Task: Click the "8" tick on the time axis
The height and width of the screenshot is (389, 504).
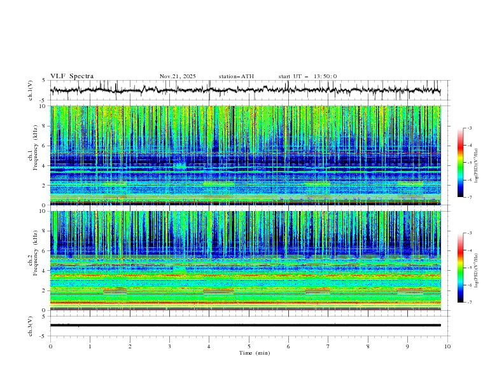Action: (x=368, y=346)
